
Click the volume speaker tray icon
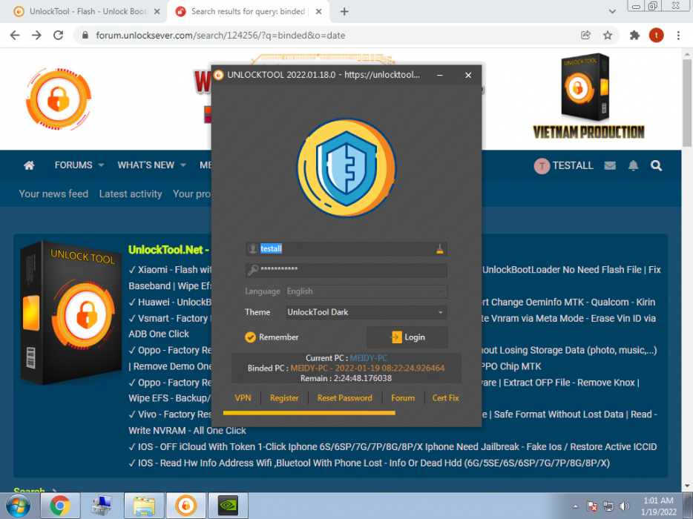click(625, 506)
